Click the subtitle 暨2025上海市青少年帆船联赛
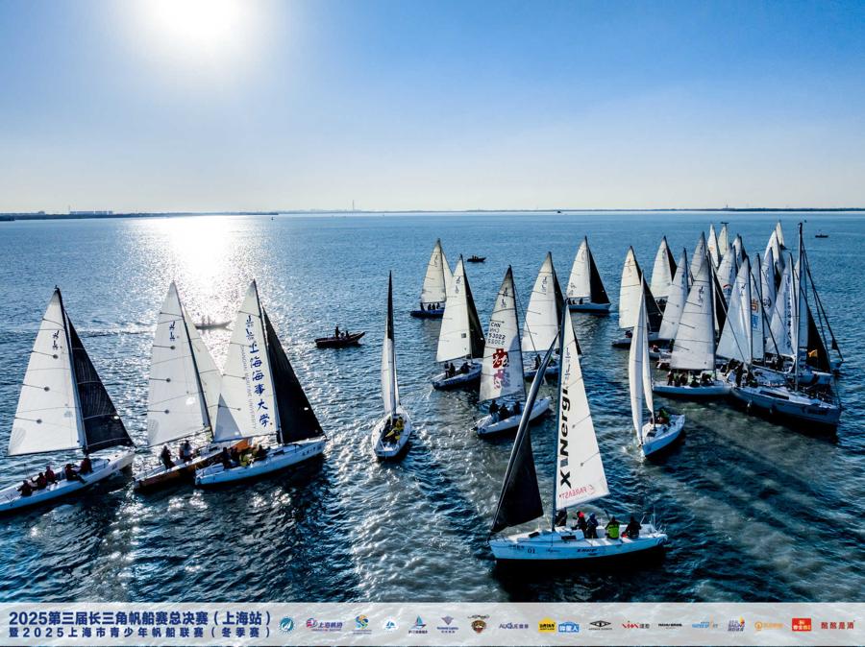The width and height of the screenshot is (865, 647). [x=139, y=633]
